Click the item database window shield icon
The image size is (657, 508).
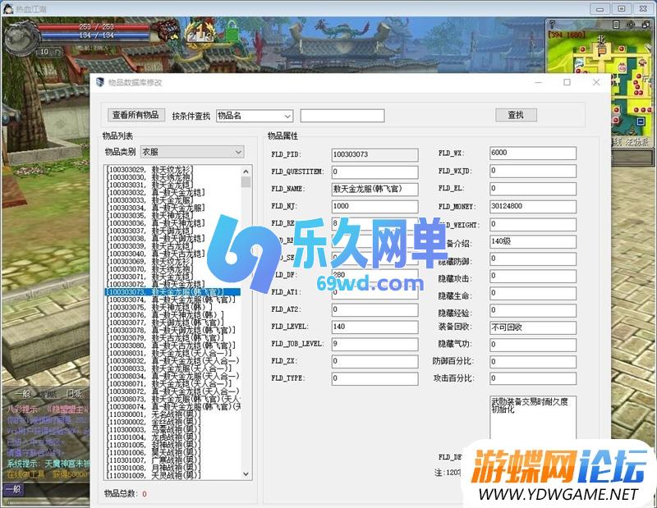[99, 82]
